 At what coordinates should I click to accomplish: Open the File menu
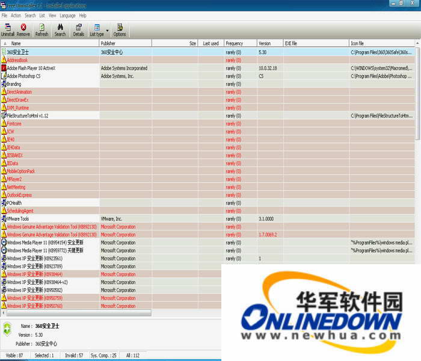point(4,16)
